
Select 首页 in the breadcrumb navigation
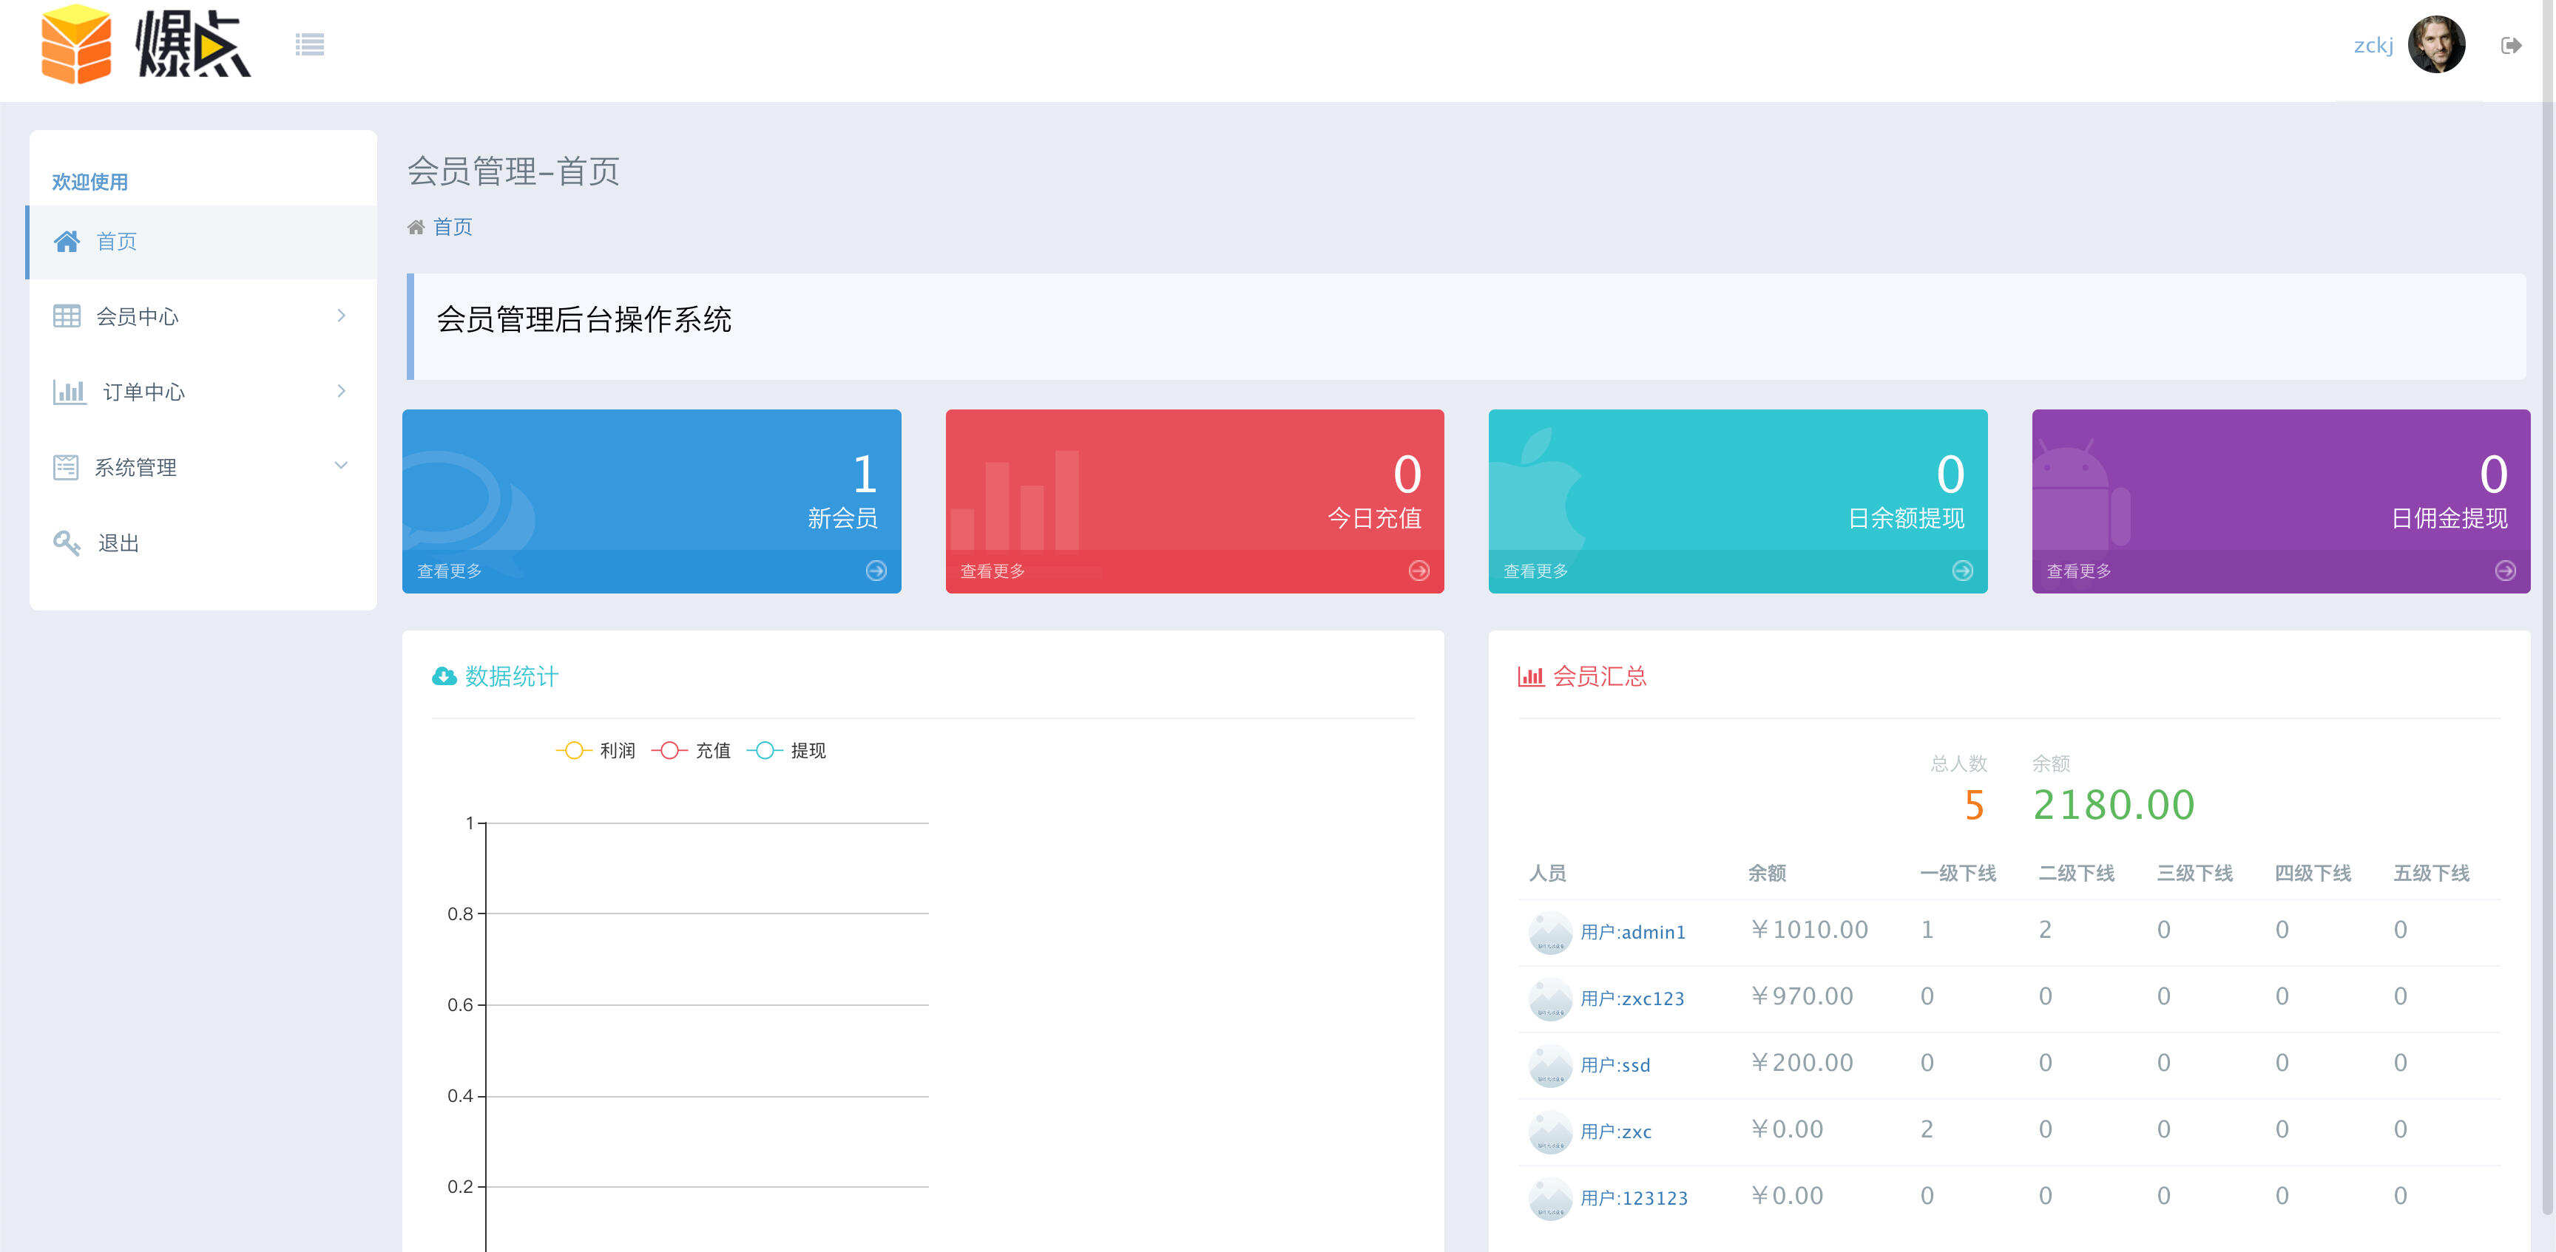(x=453, y=226)
